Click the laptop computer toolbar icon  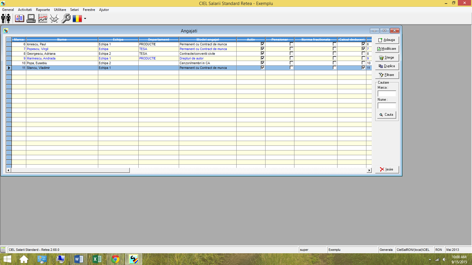31,19
